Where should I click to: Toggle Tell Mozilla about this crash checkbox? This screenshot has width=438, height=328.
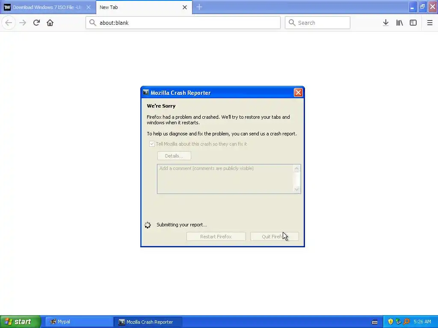point(152,144)
